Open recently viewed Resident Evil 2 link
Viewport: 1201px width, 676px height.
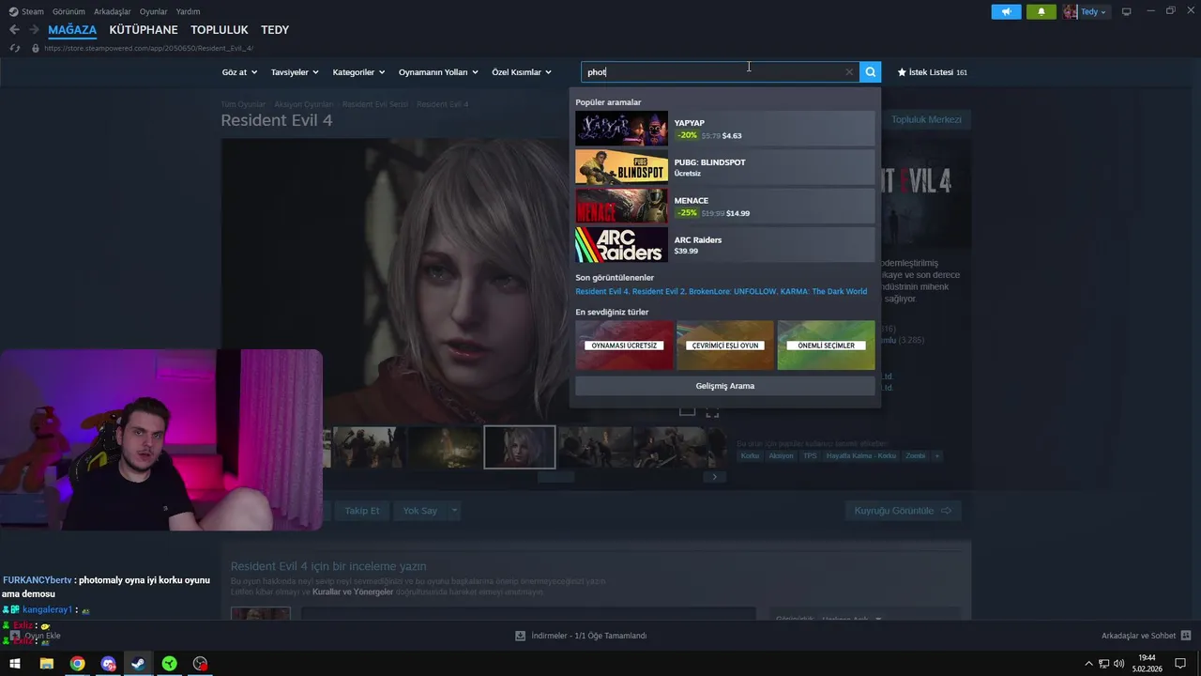tap(659, 292)
